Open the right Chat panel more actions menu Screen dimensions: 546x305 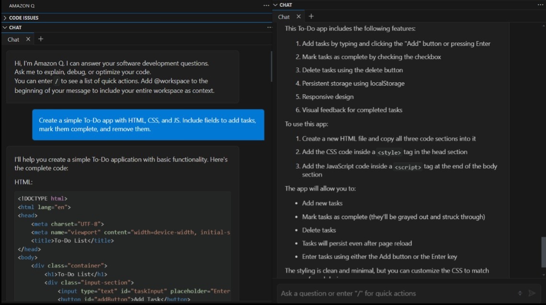click(540, 5)
